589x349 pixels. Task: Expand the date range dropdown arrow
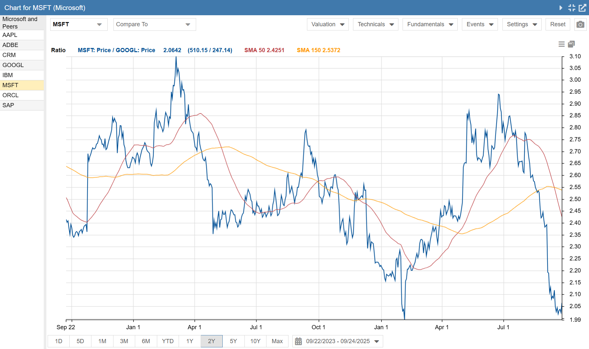point(377,341)
